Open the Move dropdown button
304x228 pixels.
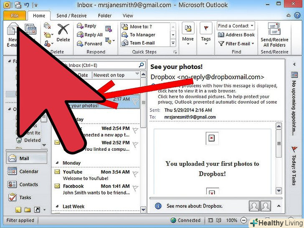coord(188,34)
